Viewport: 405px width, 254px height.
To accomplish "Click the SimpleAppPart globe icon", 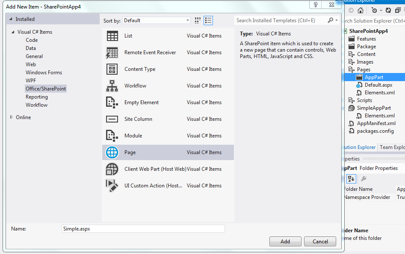I will coord(352,108).
